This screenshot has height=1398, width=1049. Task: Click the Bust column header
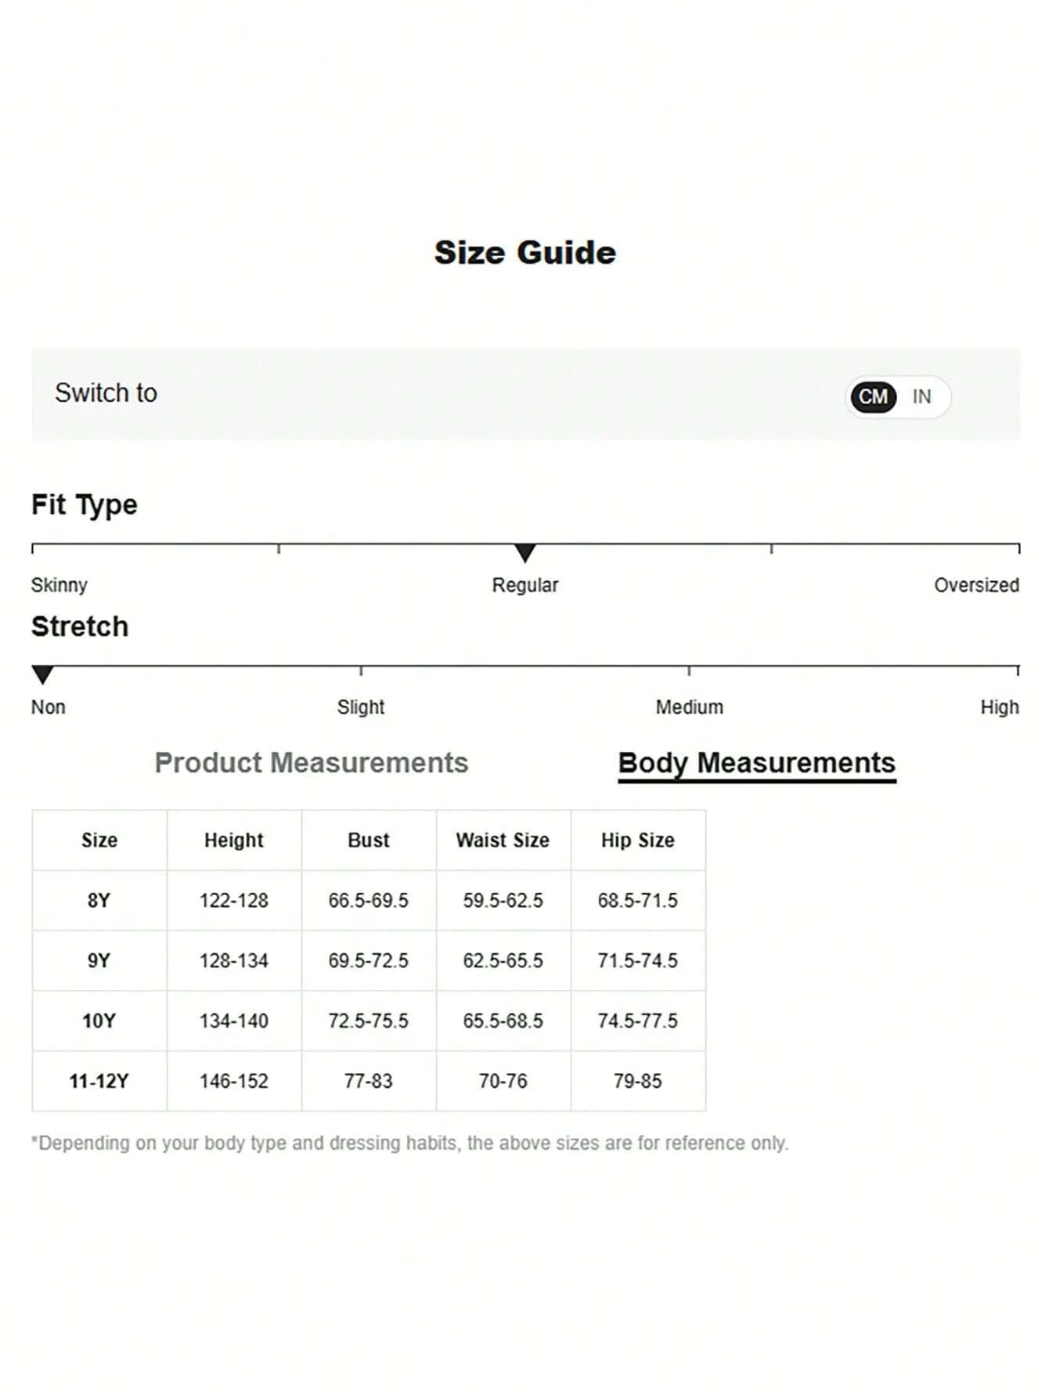(368, 840)
